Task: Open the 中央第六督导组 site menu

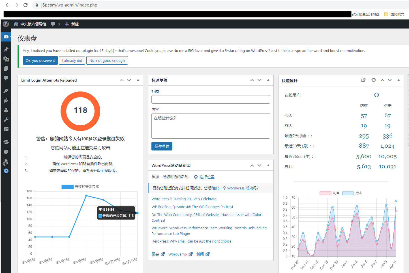Action: (33, 24)
